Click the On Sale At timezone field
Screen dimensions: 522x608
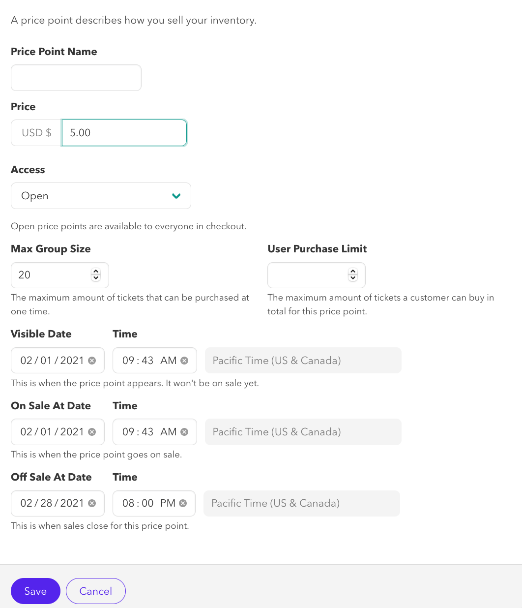[303, 432]
